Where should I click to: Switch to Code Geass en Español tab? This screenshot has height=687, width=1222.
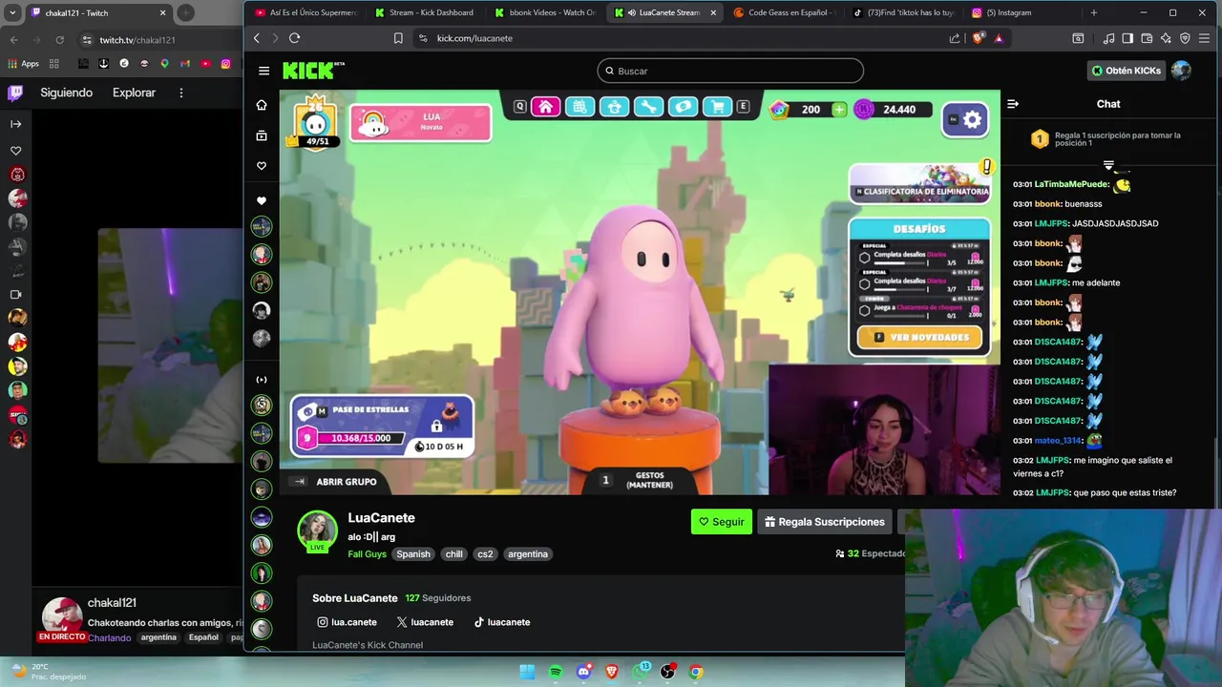click(783, 12)
